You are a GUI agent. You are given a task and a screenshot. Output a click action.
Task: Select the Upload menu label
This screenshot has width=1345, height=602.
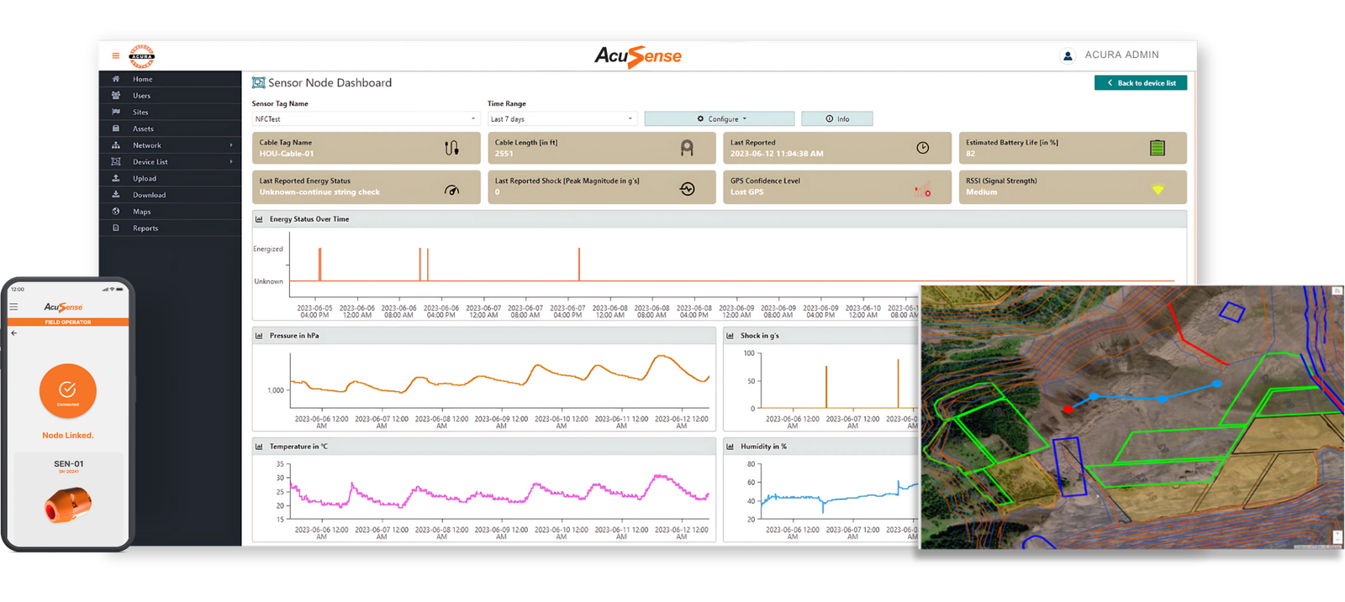(x=145, y=179)
